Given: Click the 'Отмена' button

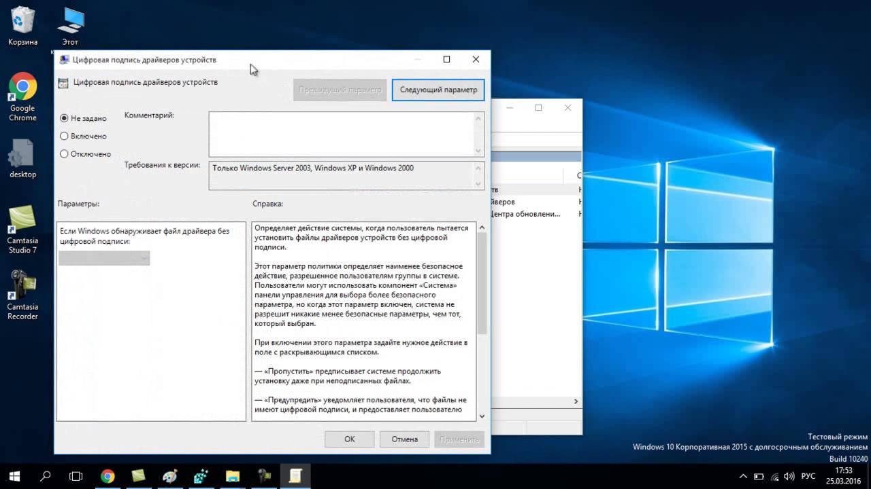Looking at the screenshot, I should click(405, 439).
